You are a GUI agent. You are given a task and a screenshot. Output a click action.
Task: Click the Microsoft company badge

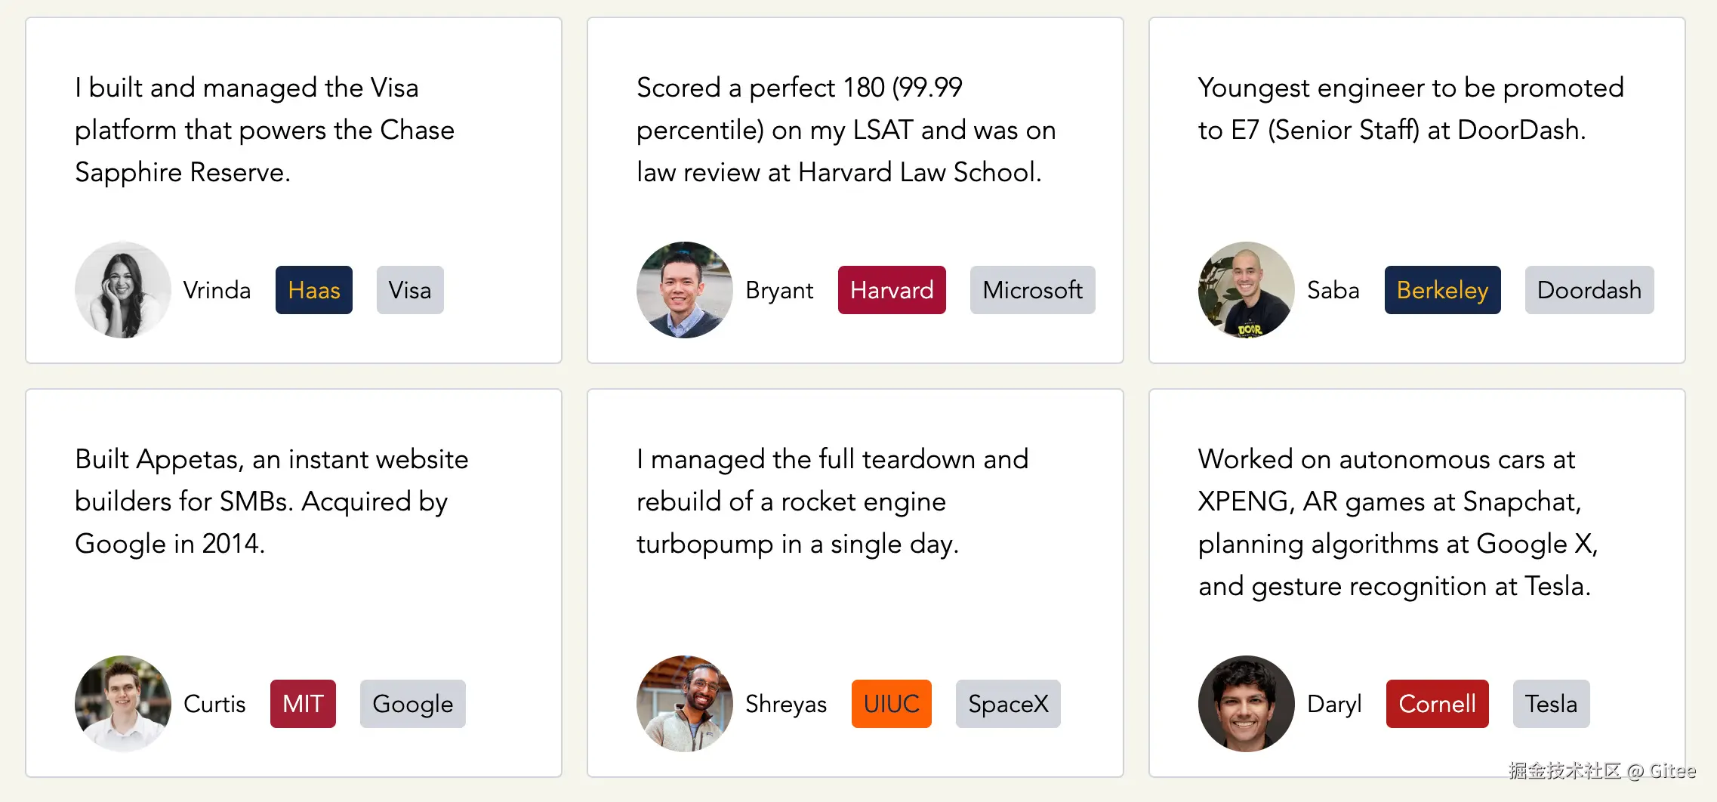pos(1032,290)
